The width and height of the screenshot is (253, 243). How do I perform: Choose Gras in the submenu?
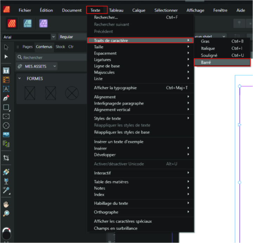pos(222,41)
